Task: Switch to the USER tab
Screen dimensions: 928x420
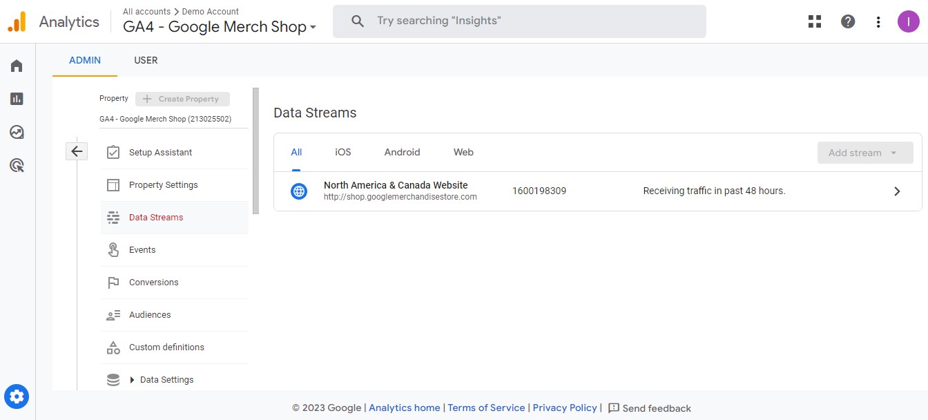Action: pos(146,60)
